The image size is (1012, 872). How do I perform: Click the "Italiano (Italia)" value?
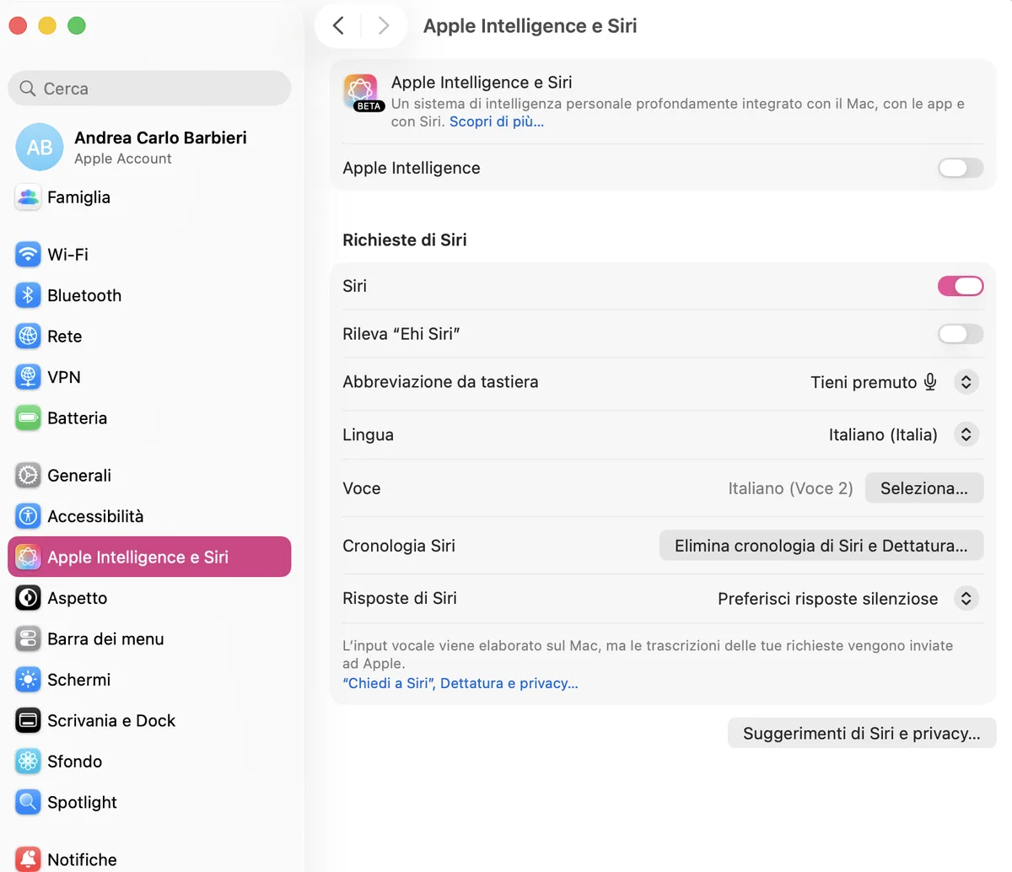click(883, 435)
